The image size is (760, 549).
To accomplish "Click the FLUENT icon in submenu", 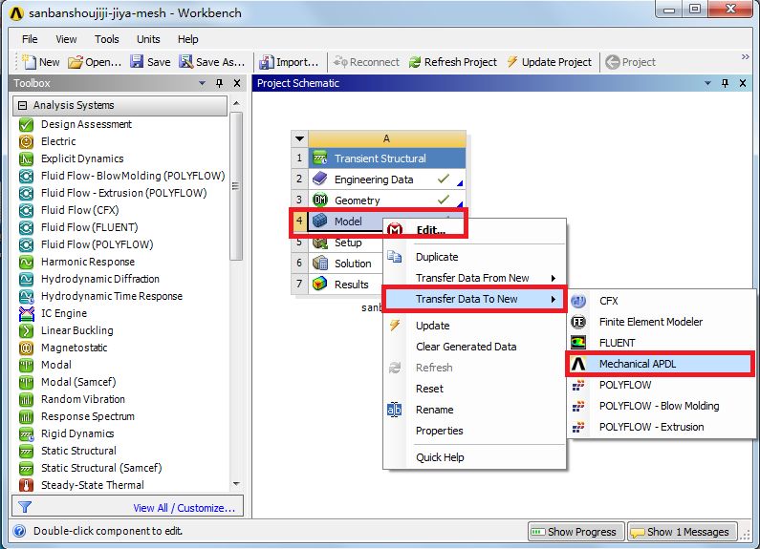I will click(x=578, y=343).
